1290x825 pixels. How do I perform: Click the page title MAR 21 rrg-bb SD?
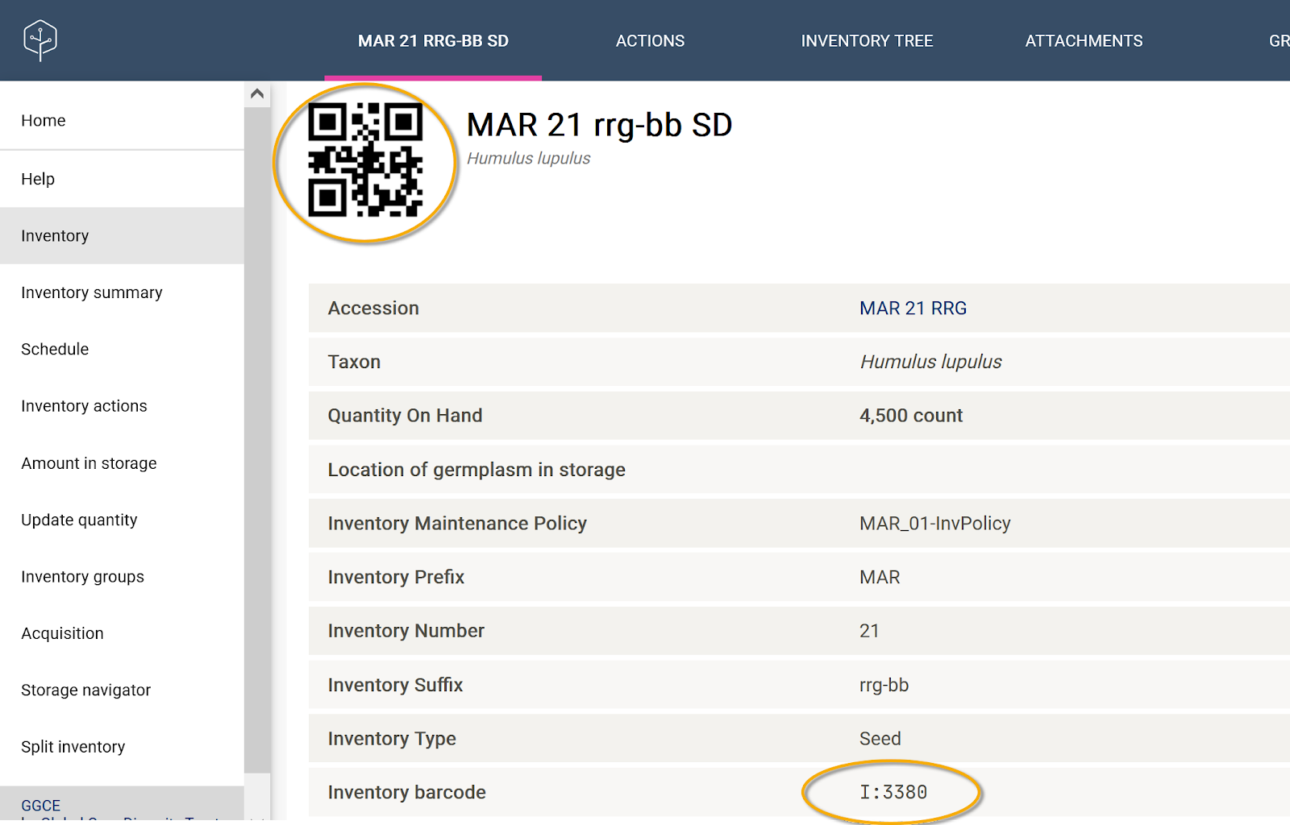pos(599,126)
